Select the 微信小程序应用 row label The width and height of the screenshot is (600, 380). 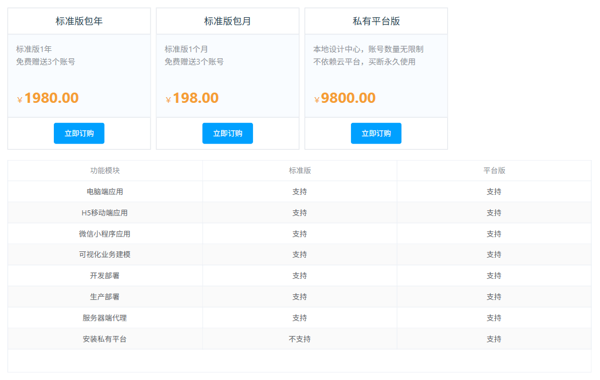click(105, 234)
